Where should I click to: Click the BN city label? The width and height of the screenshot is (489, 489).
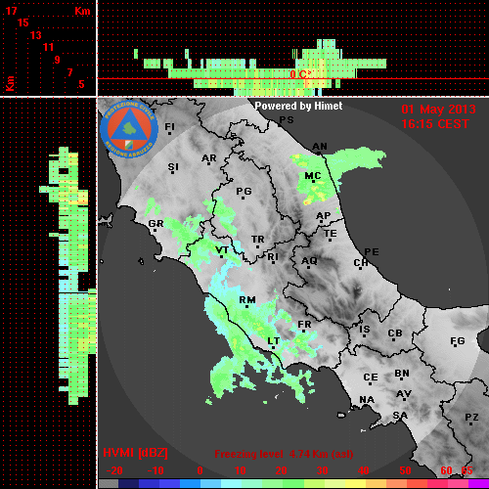coord(402,374)
